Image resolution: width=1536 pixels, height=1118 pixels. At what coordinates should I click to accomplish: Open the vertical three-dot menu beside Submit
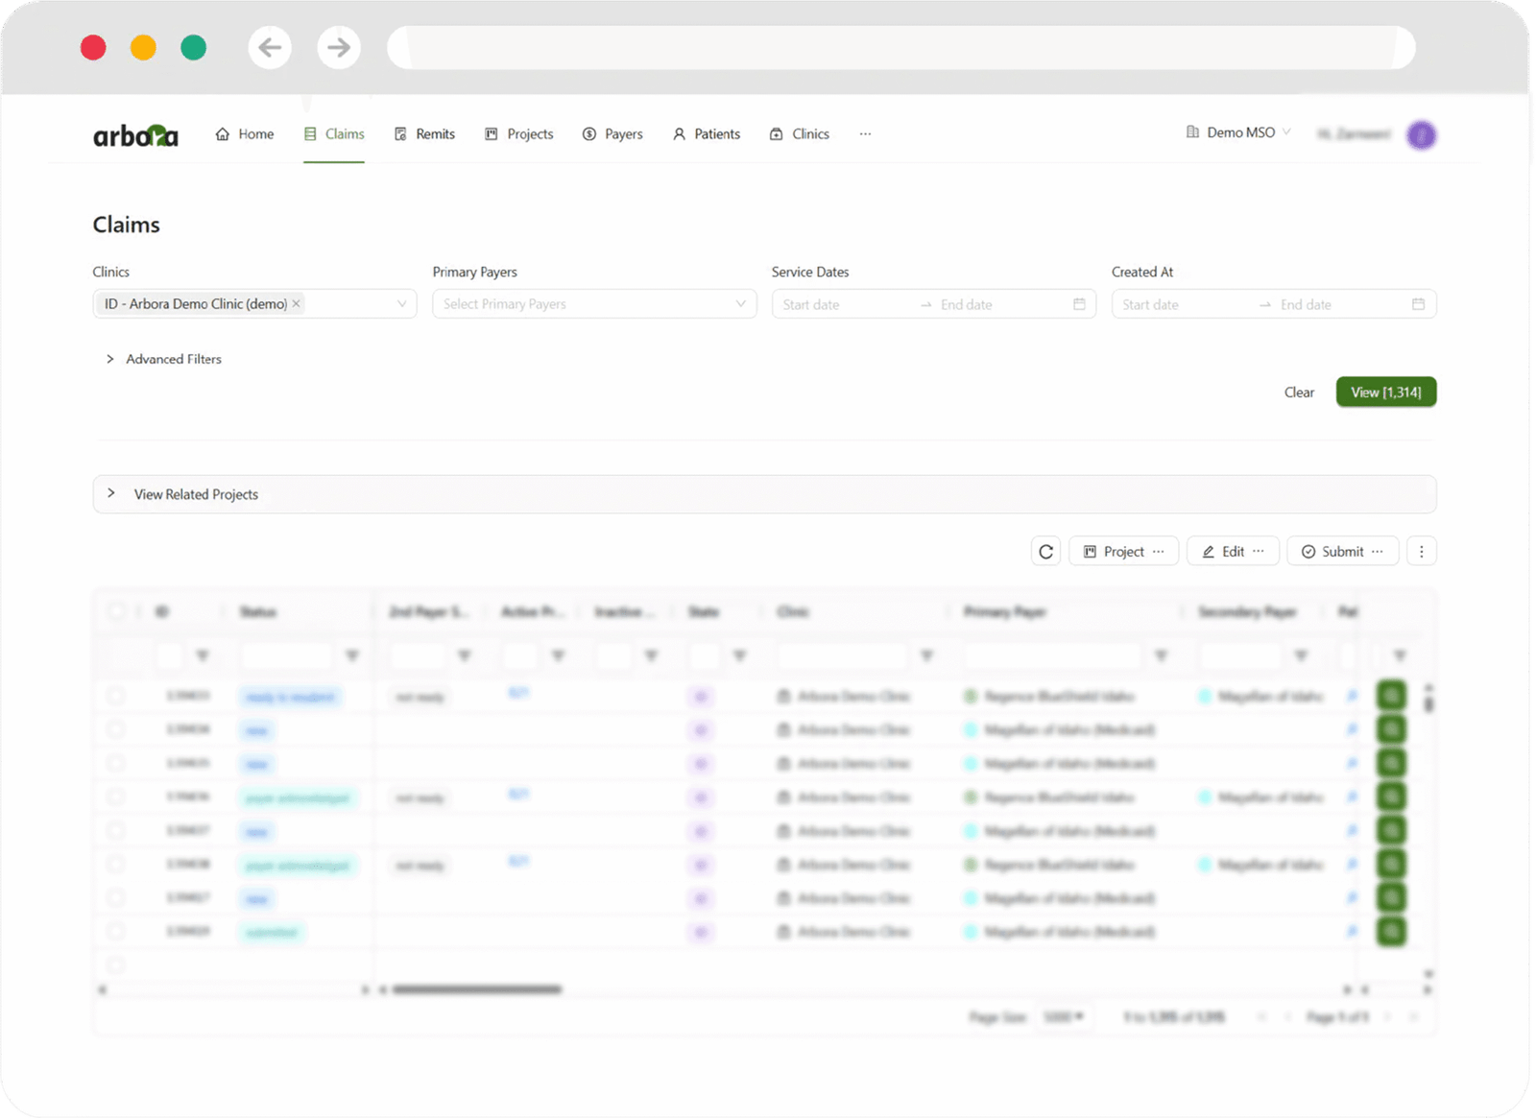pos(1421,552)
